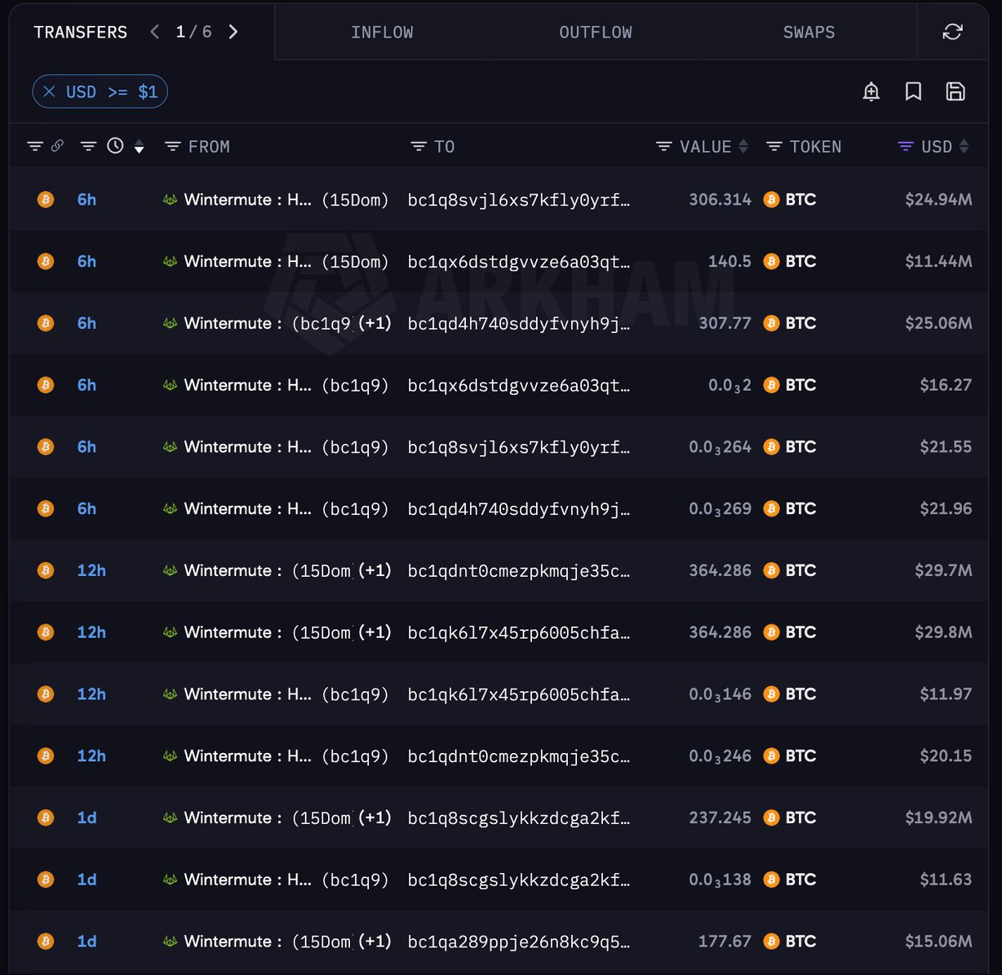Viewport: 1002px width, 975px height.
Task: Open recipient bc1qa289ppje26n8kc9q5 address
Action: (x=519, y=941)
